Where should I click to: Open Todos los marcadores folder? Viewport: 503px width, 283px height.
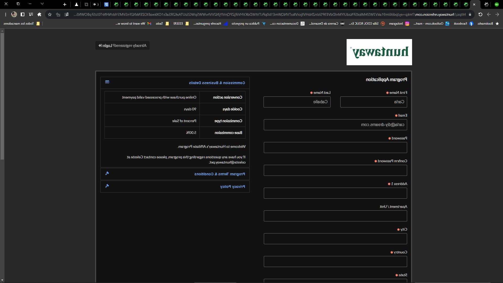21,24
